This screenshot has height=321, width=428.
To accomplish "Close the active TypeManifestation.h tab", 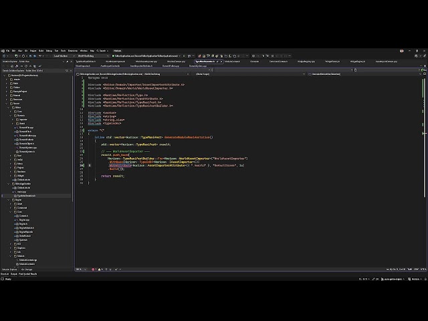I will point(221,62).
